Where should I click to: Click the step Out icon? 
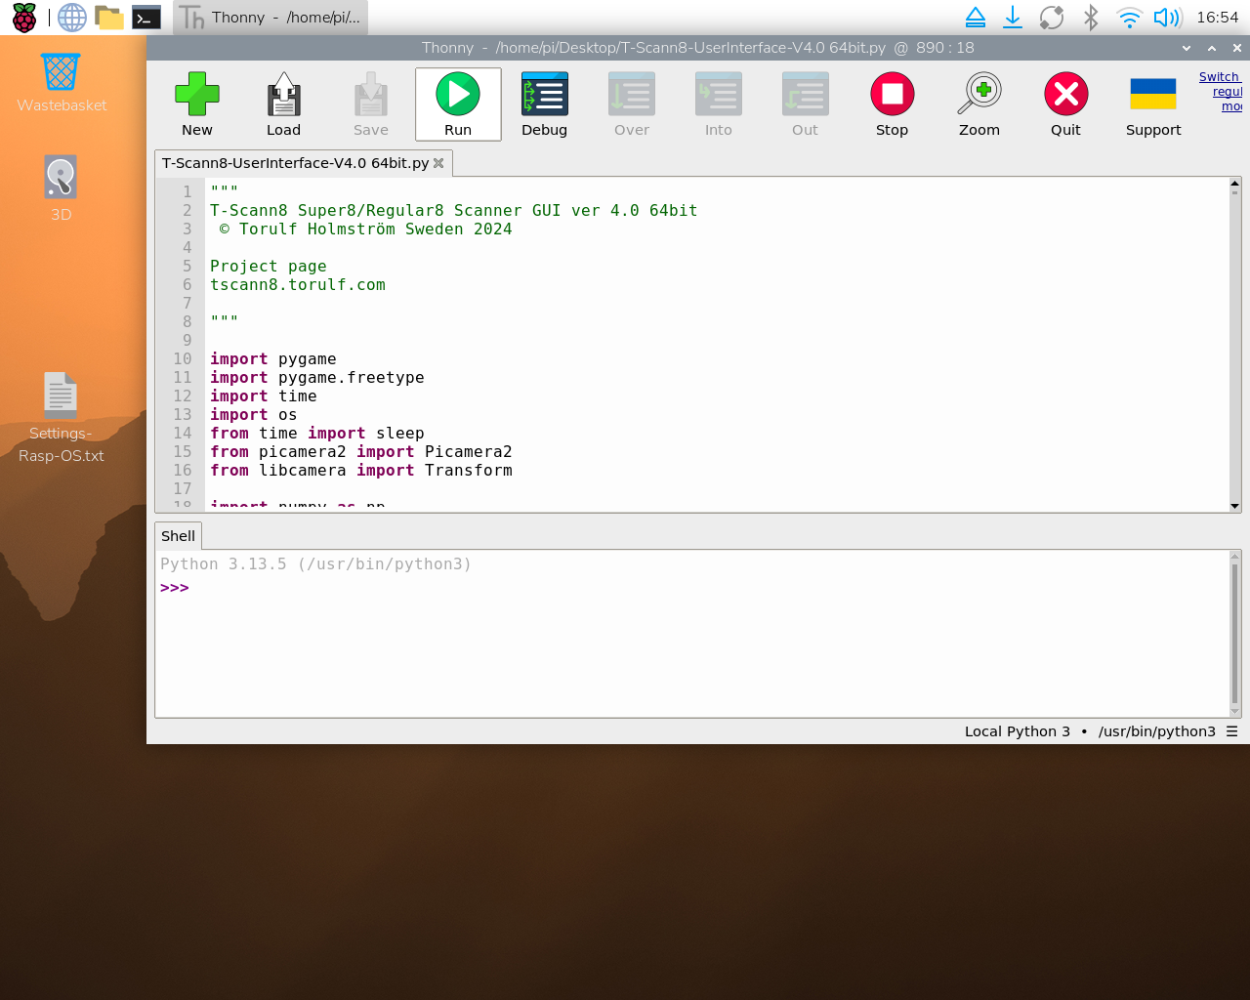coord(805,104)
